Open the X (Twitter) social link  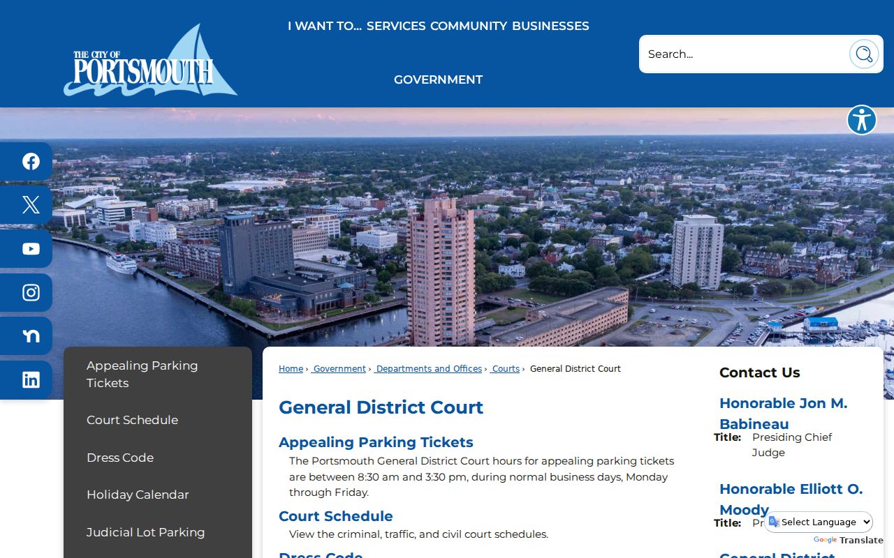(26, 205)
